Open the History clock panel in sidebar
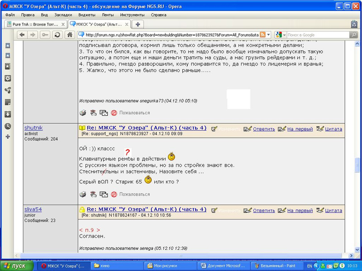Screen dimensions: 362x271 pos(8,126)
